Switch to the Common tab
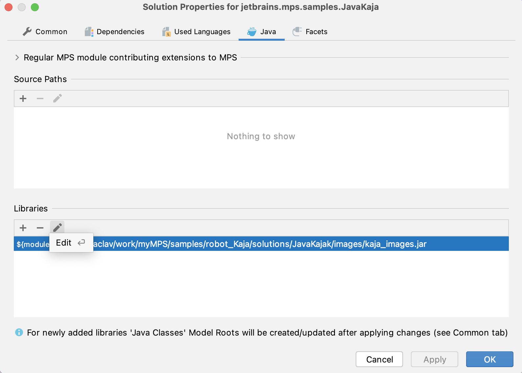 (45, 32)
